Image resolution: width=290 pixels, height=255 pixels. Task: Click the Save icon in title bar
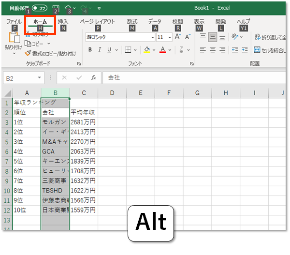tap(56, 8)
